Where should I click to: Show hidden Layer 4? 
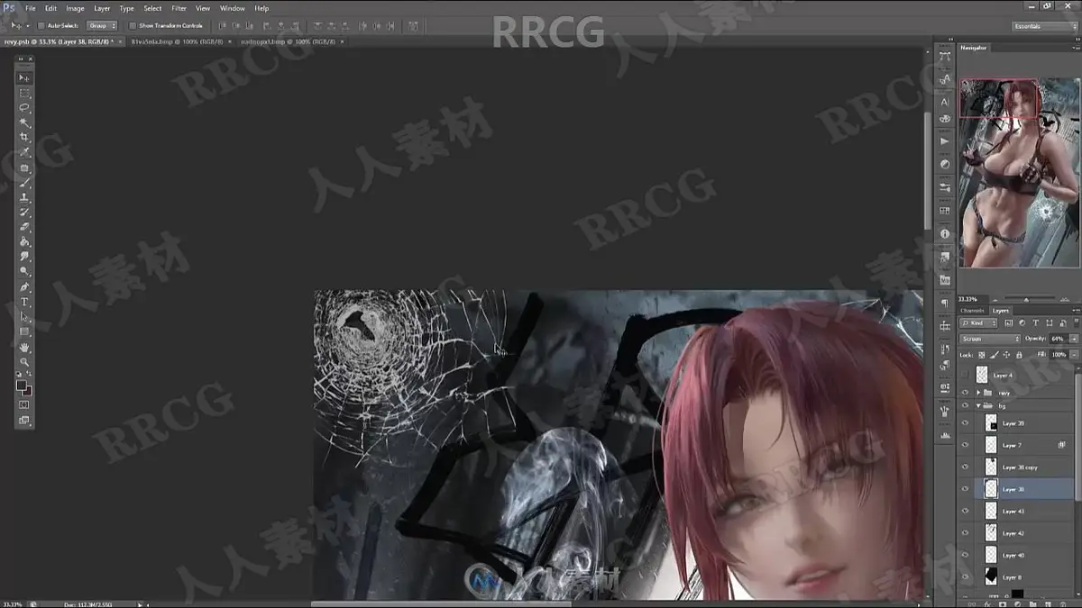click(965, 375)
